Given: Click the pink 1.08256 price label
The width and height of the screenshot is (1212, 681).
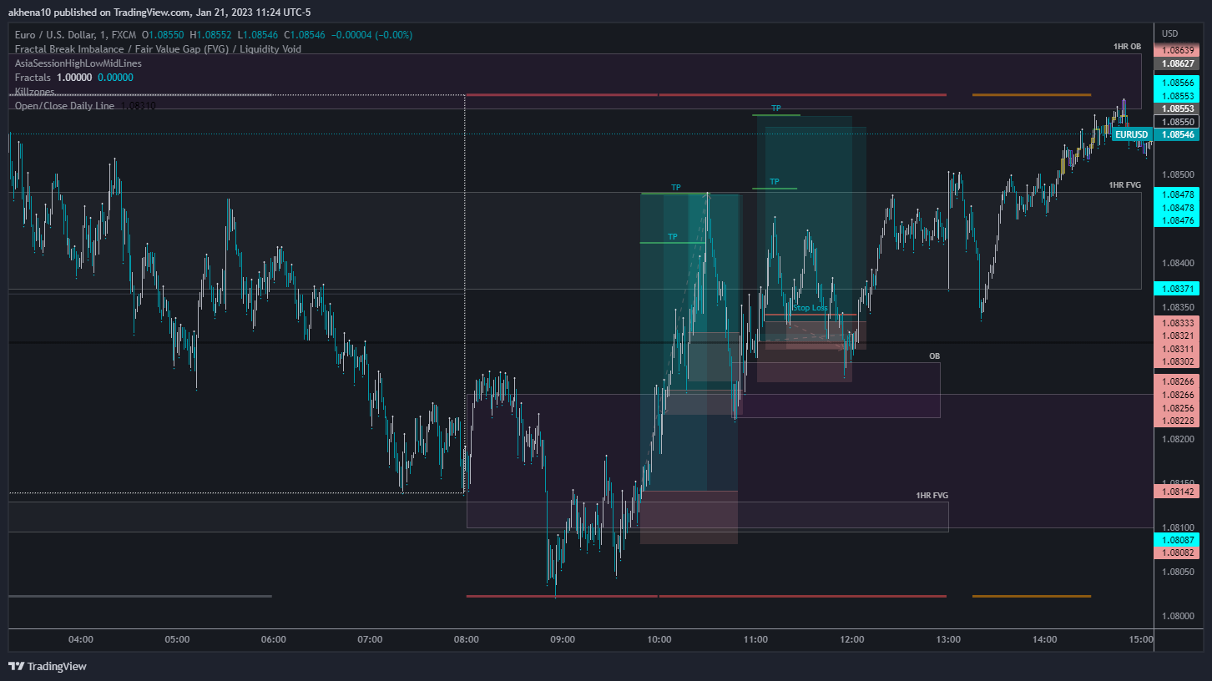Looking at the screenshot, I should point(1177,408).
